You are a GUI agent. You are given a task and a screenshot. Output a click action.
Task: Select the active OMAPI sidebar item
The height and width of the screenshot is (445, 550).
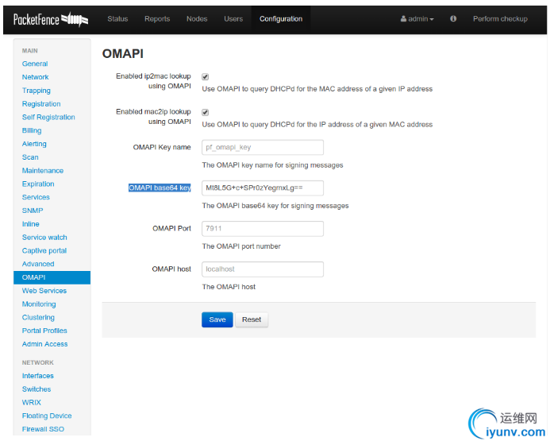(x=52, y=277)
